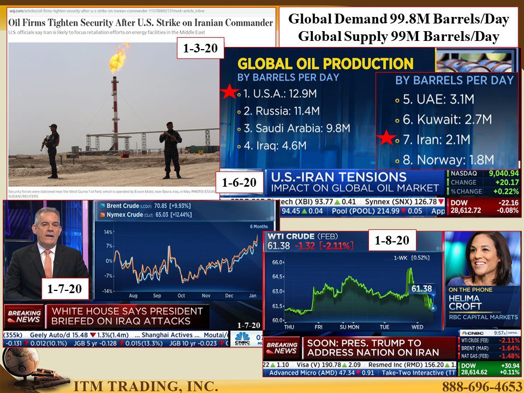Screen dimensions: 524x393
Task: Open the oil field security guards photo
Action: pyautogui.click(x=114, y=115)
